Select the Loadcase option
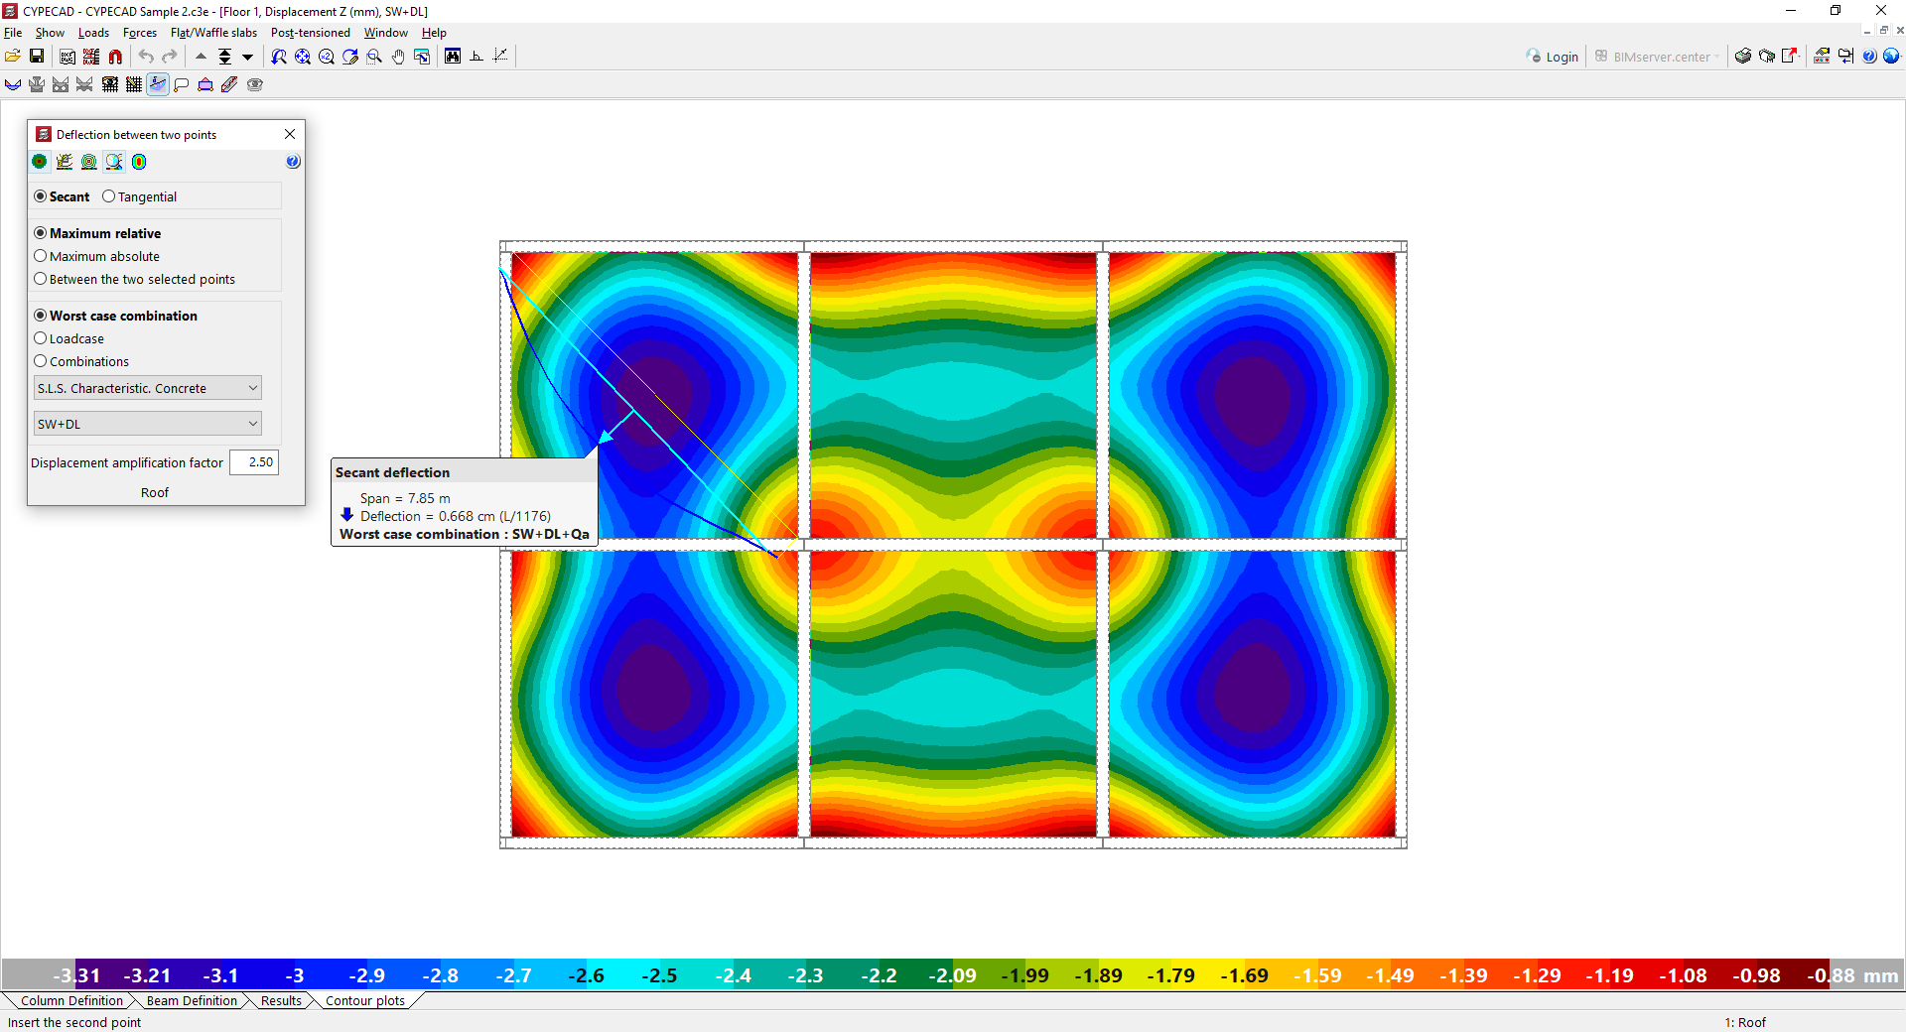Screen dimensions: 1906x1032 (x=69, y=338)
